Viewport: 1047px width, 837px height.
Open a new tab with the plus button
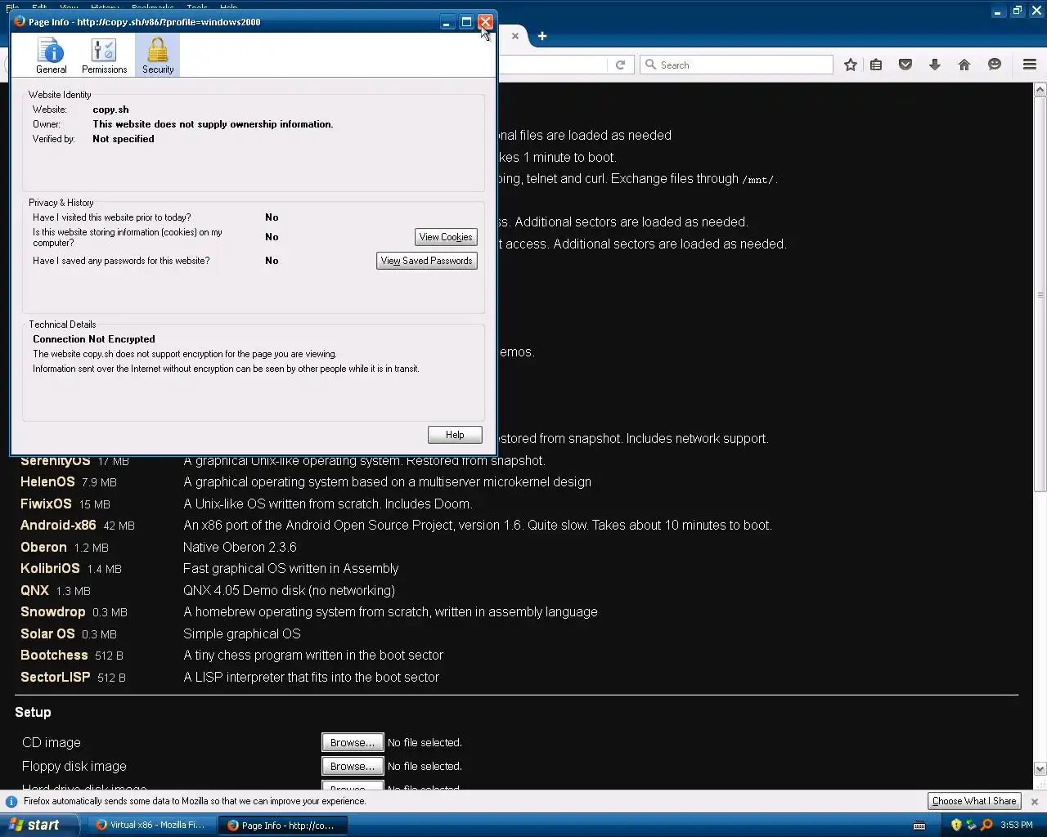[542, 36]
